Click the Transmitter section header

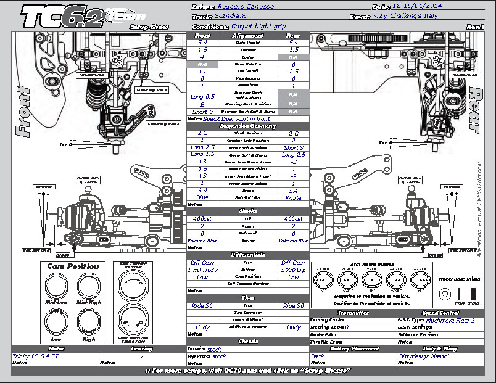pyautogui.click(x=353, y=313)
